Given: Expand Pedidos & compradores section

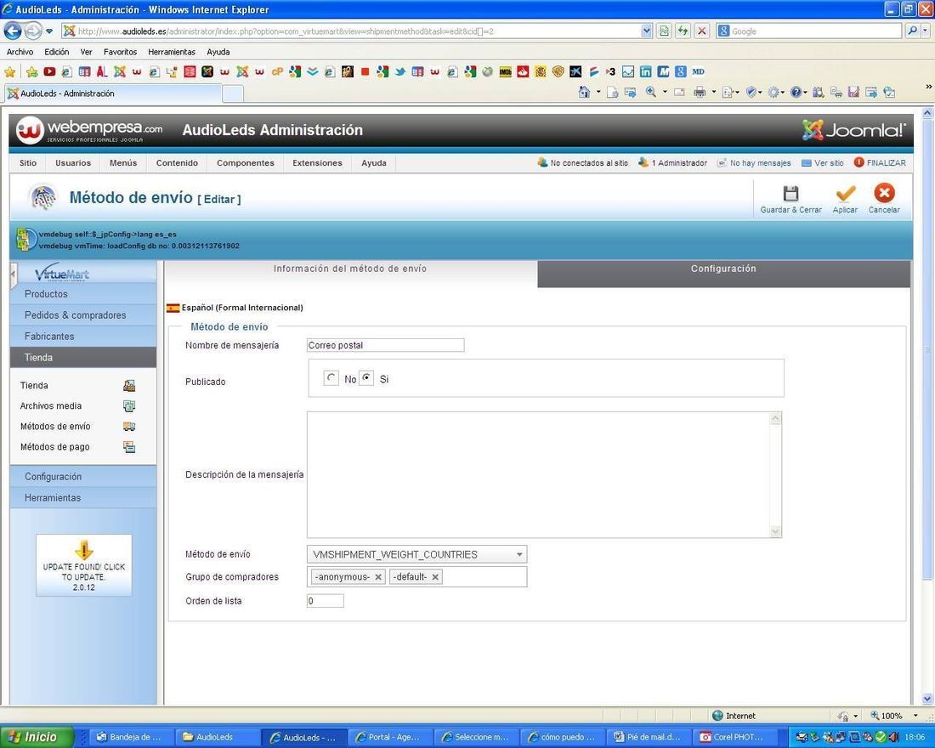Looking at the screenshot, I should tap(83, 315).
